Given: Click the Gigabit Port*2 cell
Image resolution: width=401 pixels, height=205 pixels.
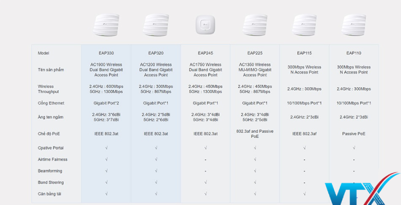Looking at the screenshot, I should [106, 103].
